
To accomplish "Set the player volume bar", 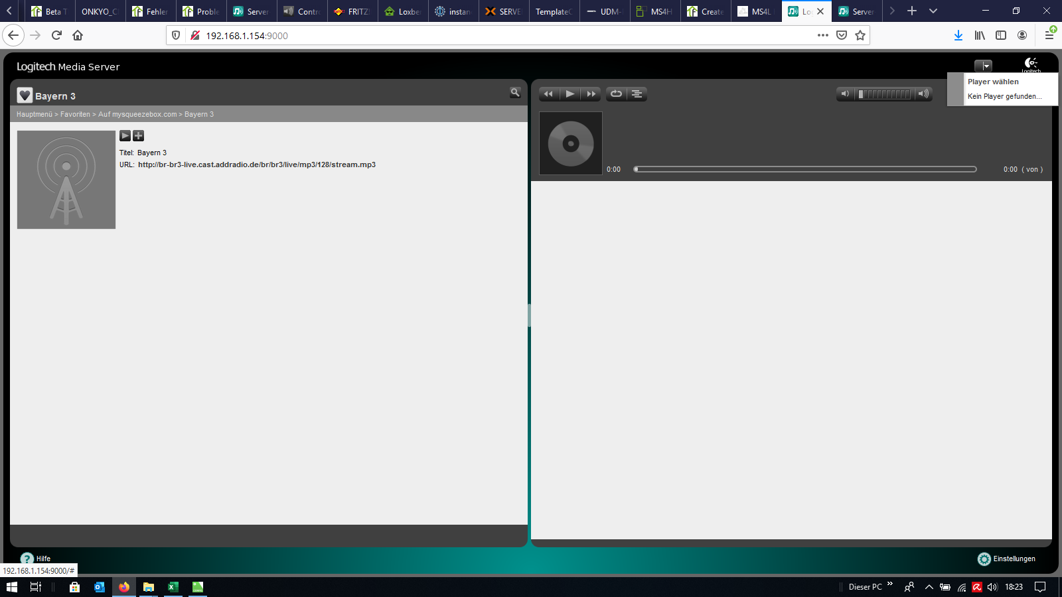I will tap(885, 94).
